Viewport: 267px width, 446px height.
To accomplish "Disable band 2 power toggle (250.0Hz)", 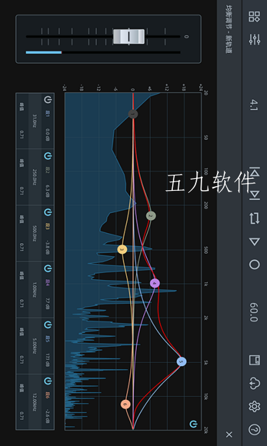I will tap(47, 156).
